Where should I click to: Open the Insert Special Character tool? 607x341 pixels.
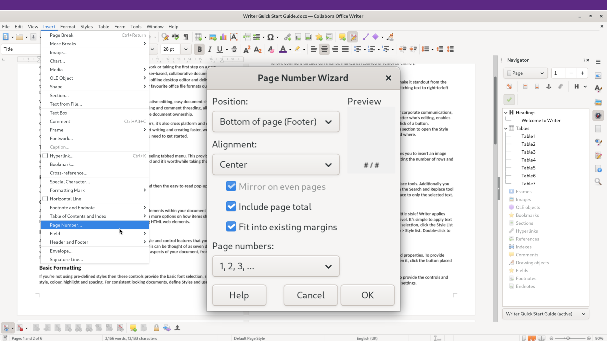[271, 37]
